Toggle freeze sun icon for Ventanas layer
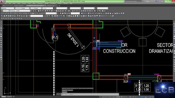This screenshot has height=98, width=175. 5,11
